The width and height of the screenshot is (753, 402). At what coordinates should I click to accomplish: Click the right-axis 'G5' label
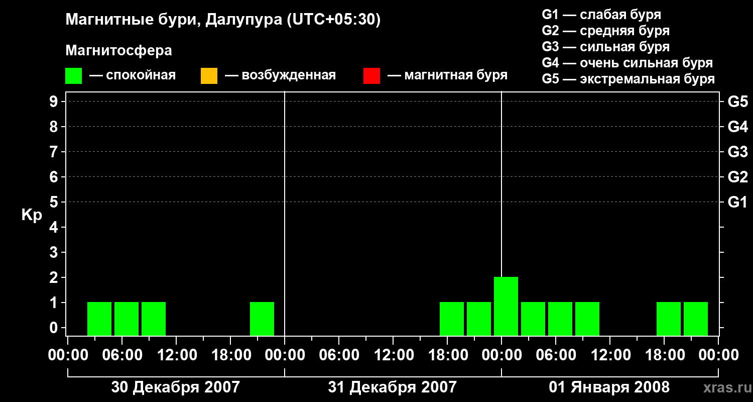click(737, 102)
